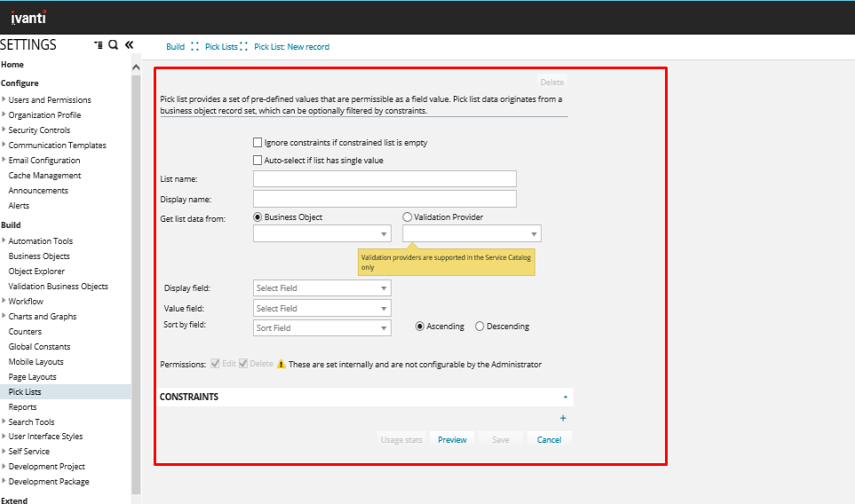Collapse the Constraints section arrow
855x504 pixels.
[566, 398]
